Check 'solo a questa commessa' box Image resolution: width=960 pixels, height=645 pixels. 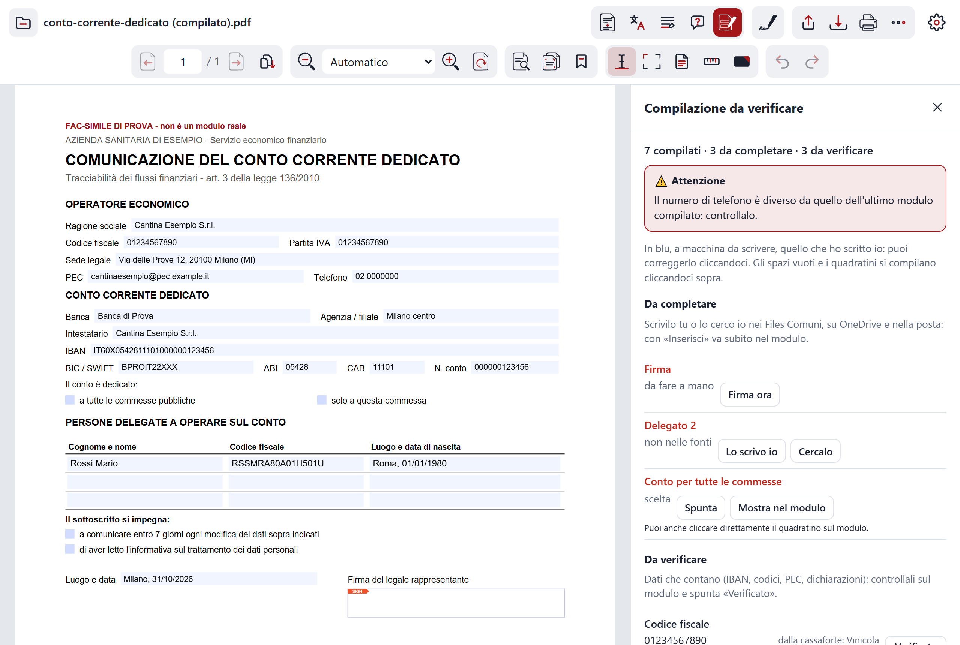pos(322,400)
